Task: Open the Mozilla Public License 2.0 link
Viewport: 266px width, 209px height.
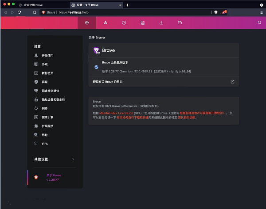Action: [116, 113]
